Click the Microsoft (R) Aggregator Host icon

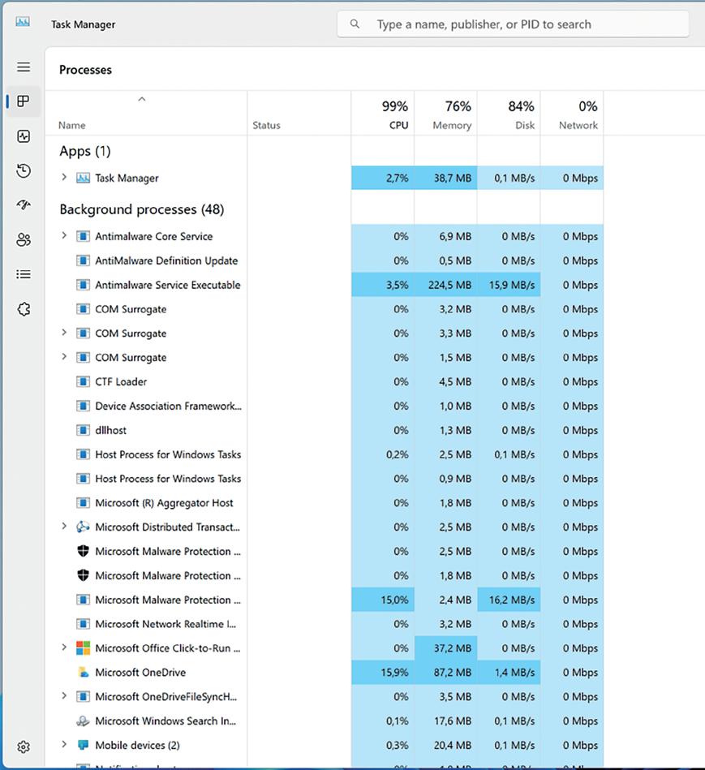click(x=83, y=503)
